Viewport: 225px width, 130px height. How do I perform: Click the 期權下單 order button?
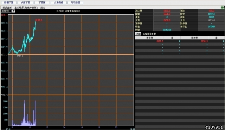pos(9,2)
